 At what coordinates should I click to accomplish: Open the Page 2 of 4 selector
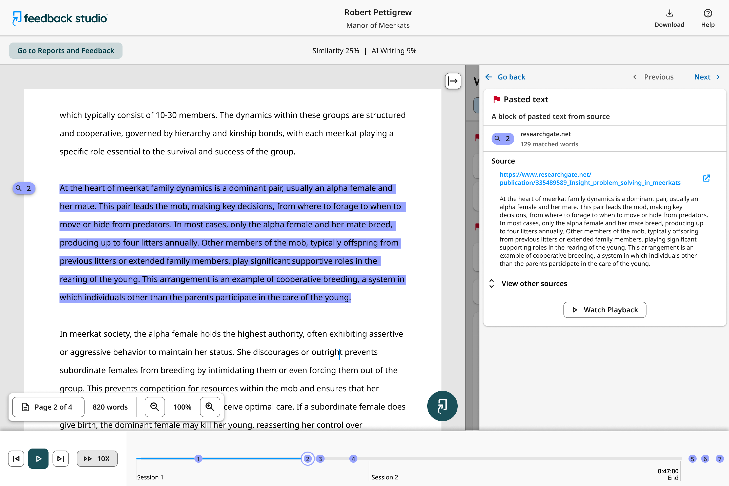(48, 407)
